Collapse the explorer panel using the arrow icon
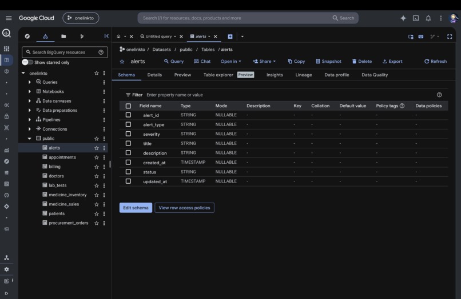 (106, 36)
